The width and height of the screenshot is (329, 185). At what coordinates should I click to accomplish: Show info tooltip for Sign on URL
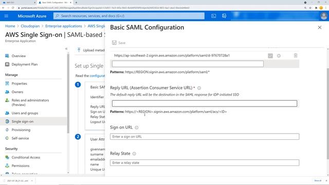coord(137,127)
